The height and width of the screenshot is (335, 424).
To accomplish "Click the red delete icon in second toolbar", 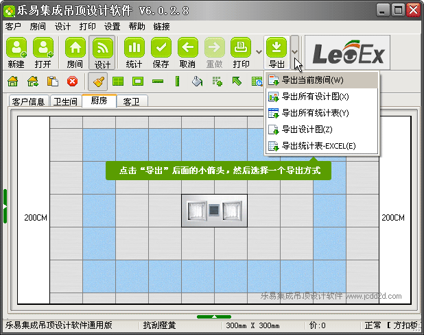I will point(72,82).
